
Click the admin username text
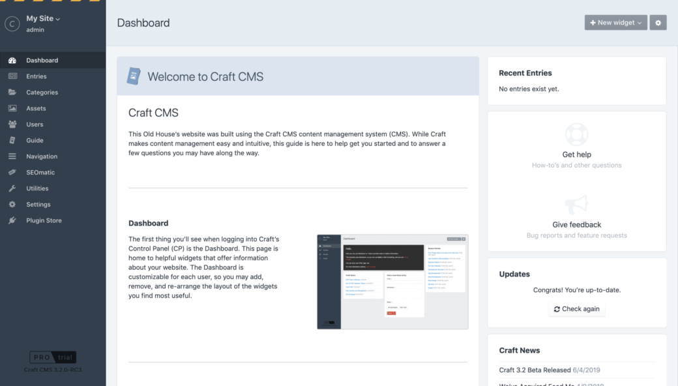point(35,30)
